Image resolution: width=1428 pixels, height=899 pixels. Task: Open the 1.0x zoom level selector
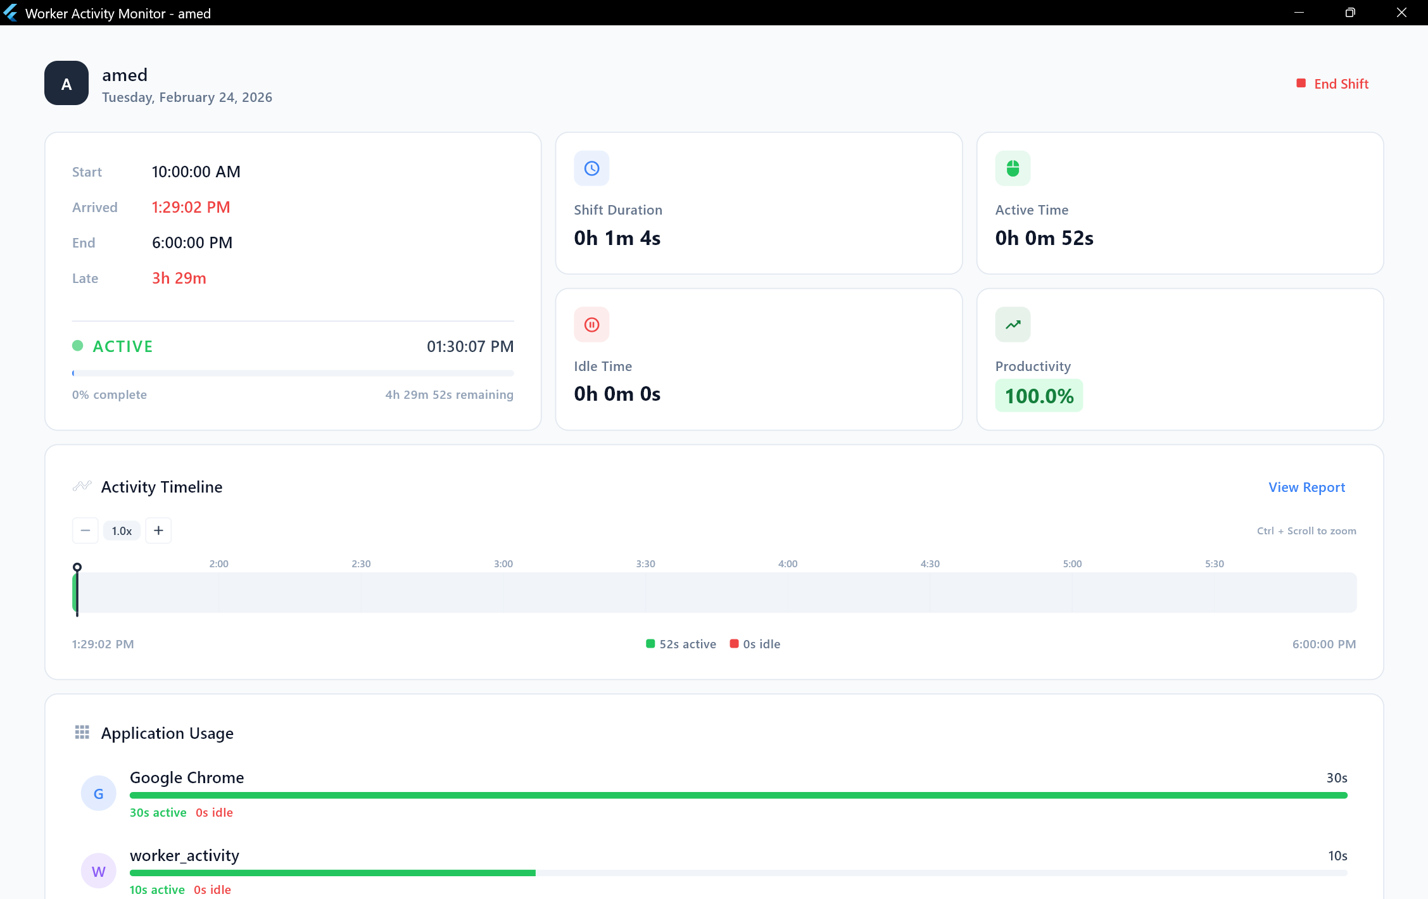122,531
